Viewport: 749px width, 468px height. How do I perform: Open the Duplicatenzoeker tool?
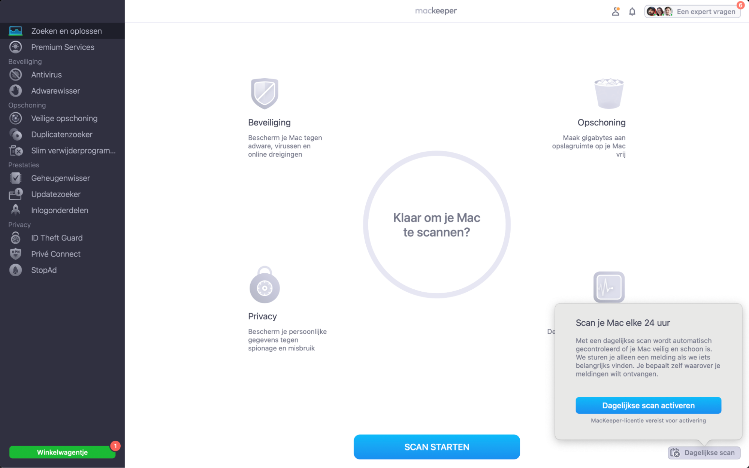click(x=62, y=134)
